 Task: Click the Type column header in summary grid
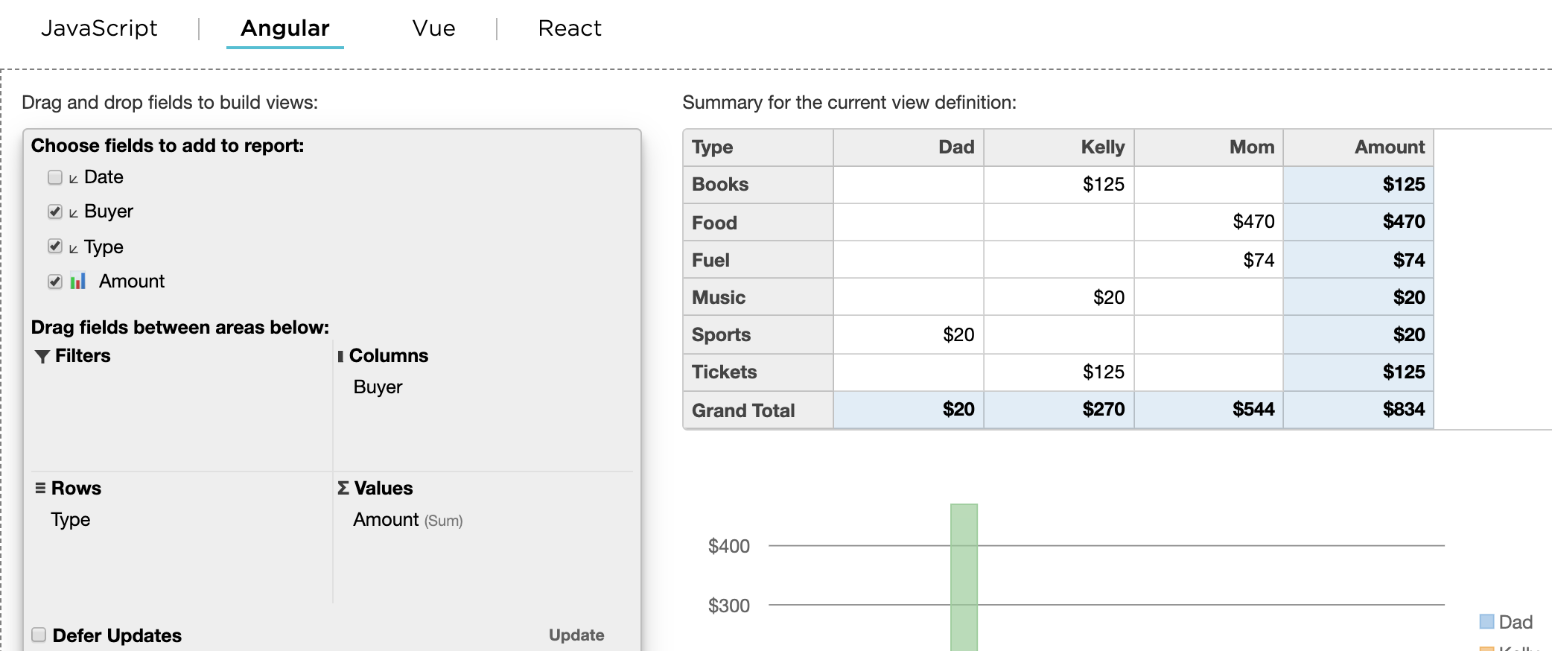click(758, 147)
